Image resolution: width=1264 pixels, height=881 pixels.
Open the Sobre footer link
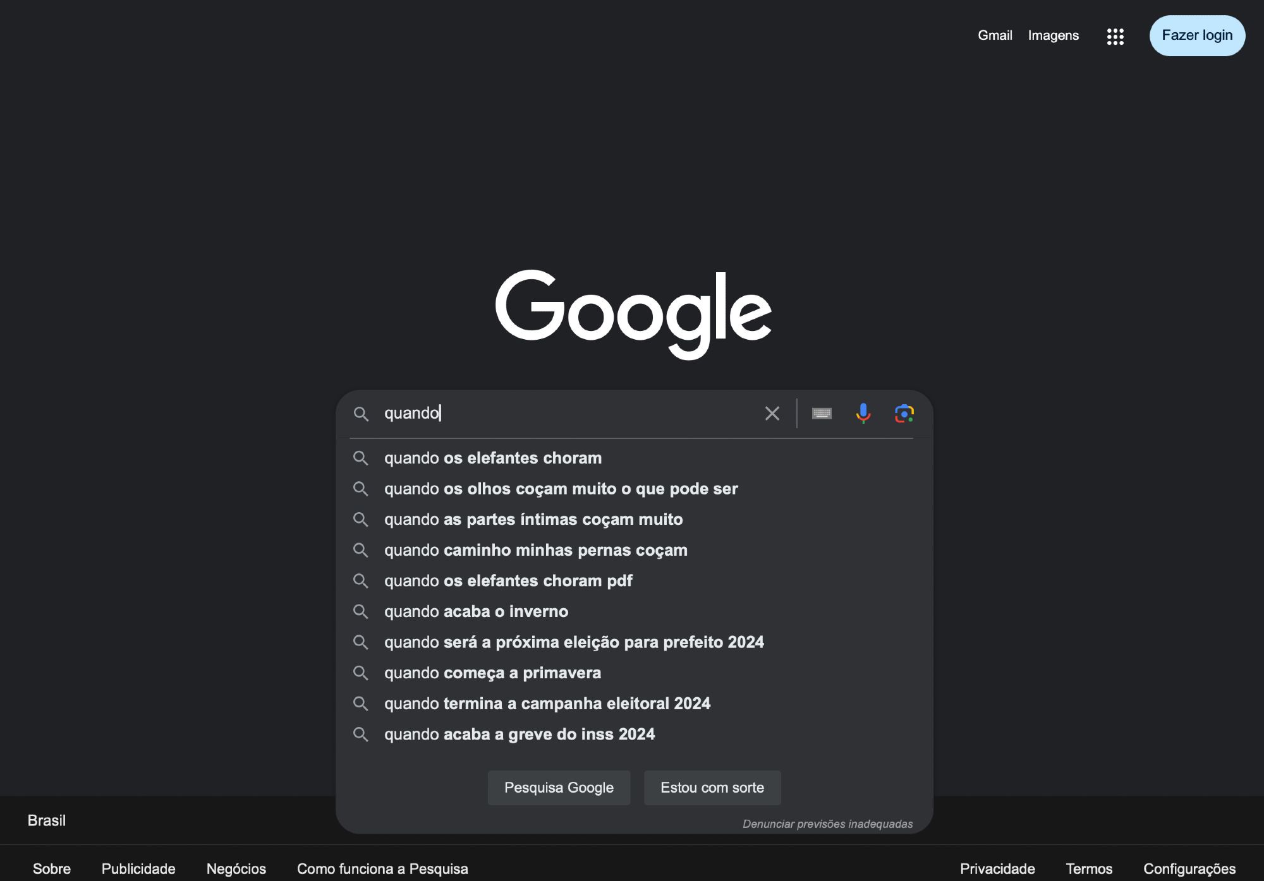(x=52, y=868)
